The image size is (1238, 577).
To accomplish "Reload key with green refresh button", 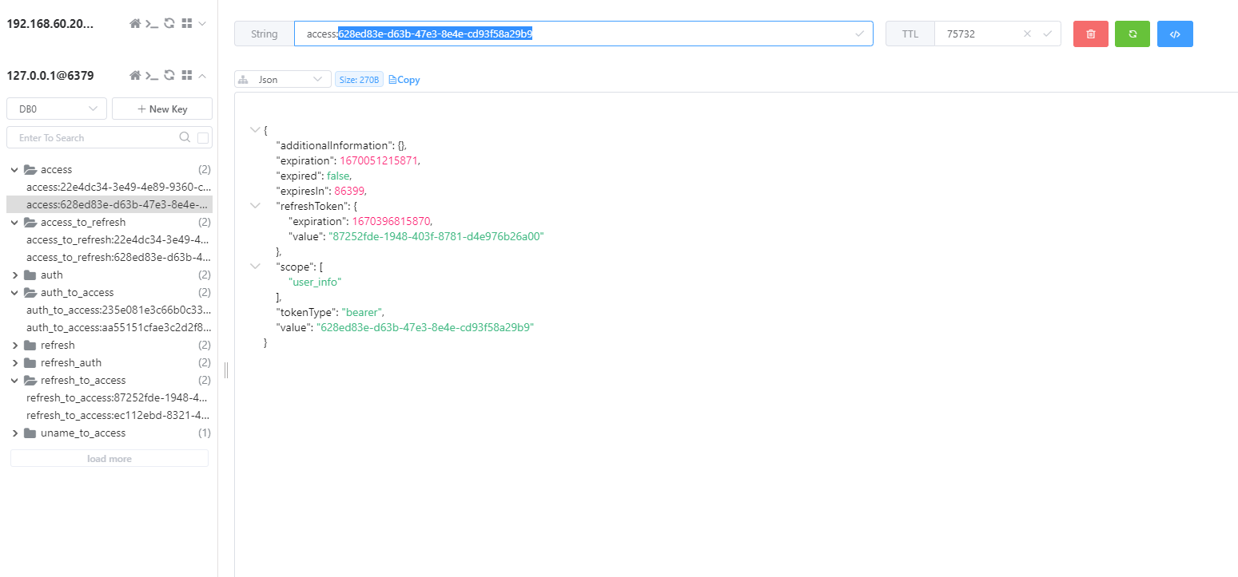I will point(1133,34).
